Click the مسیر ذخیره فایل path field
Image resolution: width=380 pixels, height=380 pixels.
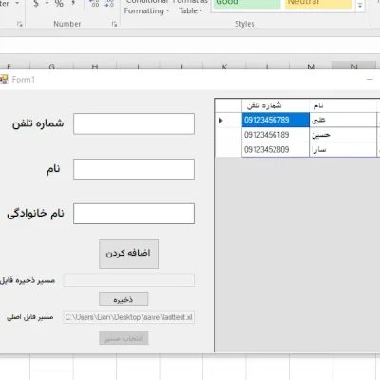(129, 280)
